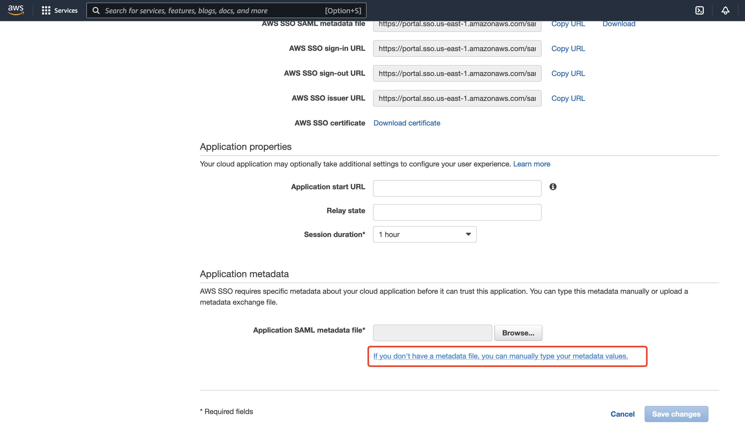This screenshot has height=434, width=745.
Task: Click the SAML metadata file path field
Action: (x=432, y=333)
